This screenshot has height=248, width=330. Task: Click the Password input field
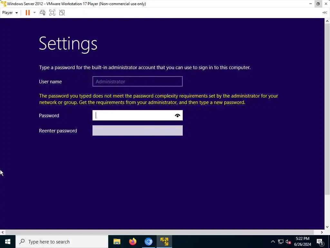[137, 115]
